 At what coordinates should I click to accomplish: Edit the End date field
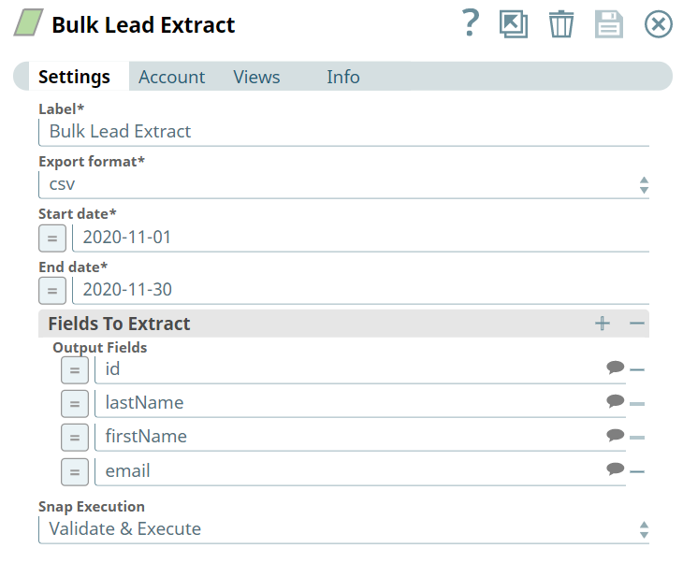[360, 290]
